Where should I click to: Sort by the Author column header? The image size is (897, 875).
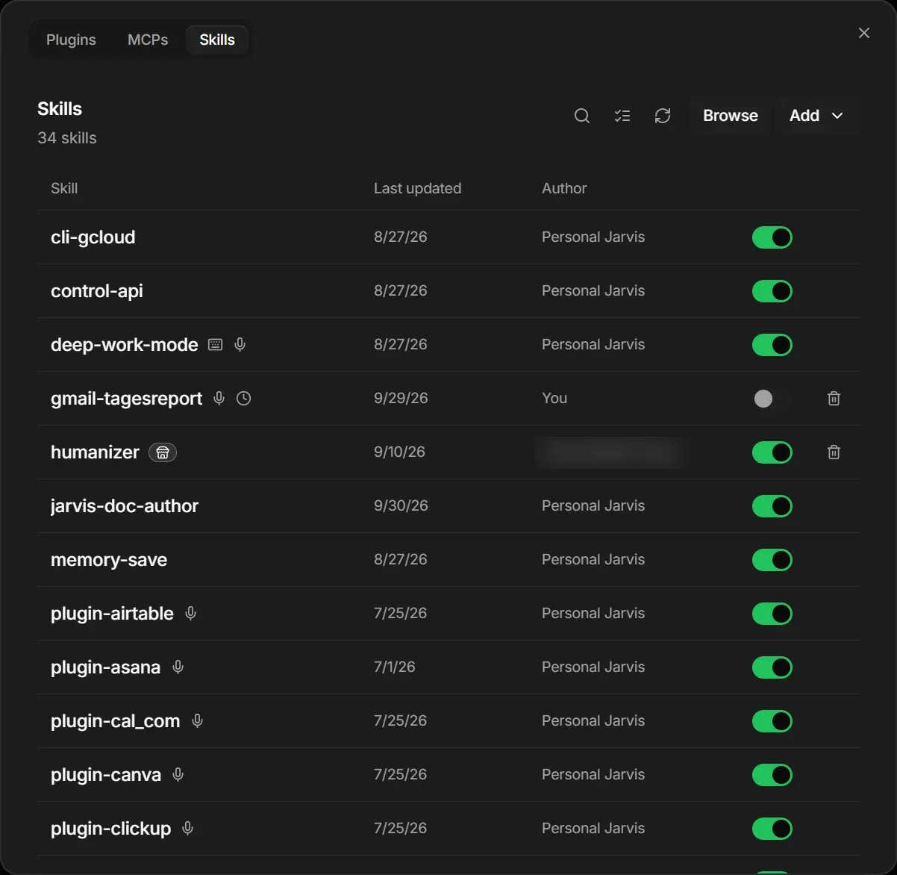click(x=564, y=188)
